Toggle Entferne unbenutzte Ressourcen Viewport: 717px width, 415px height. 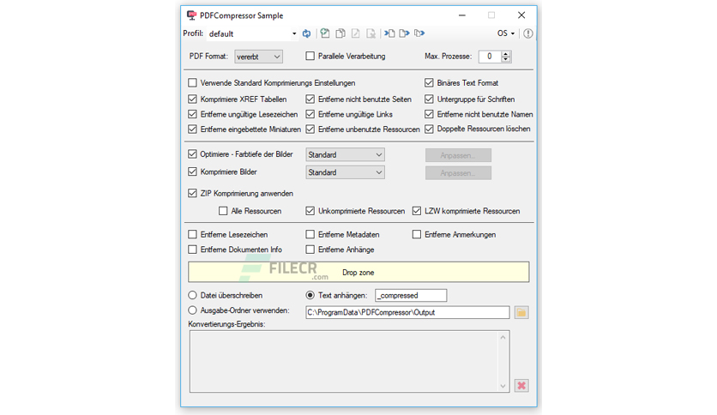[310, 129]
